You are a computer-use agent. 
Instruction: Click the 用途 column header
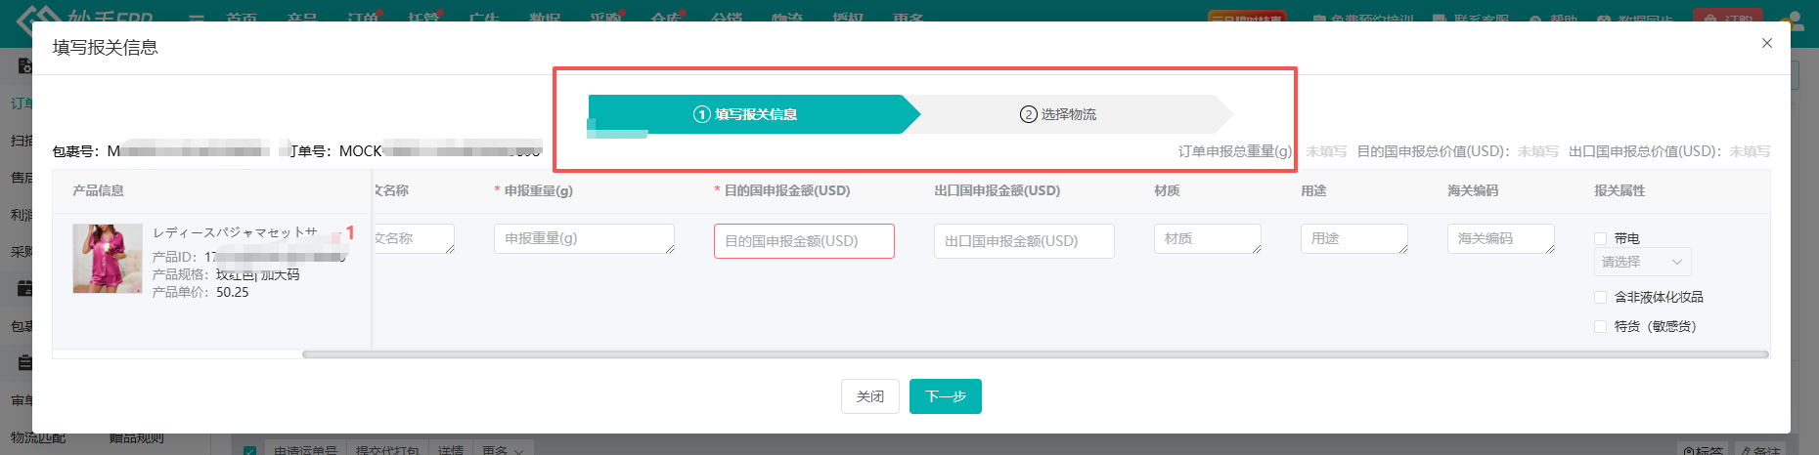point(1313,190)
